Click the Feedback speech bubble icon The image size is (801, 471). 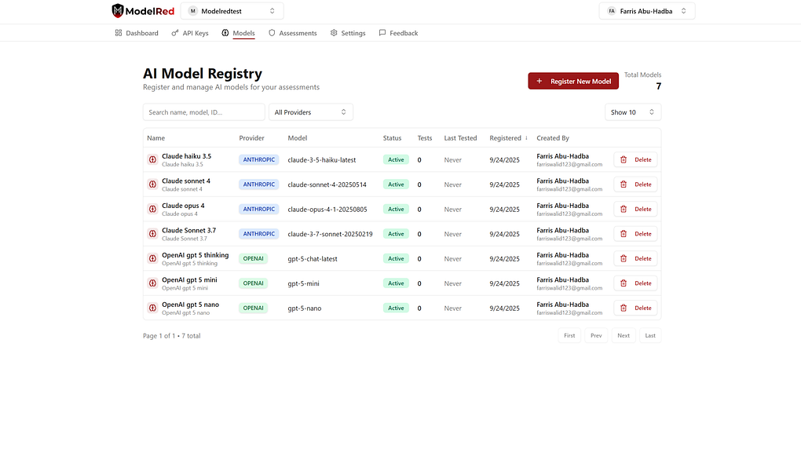click(x=382, y=33)
